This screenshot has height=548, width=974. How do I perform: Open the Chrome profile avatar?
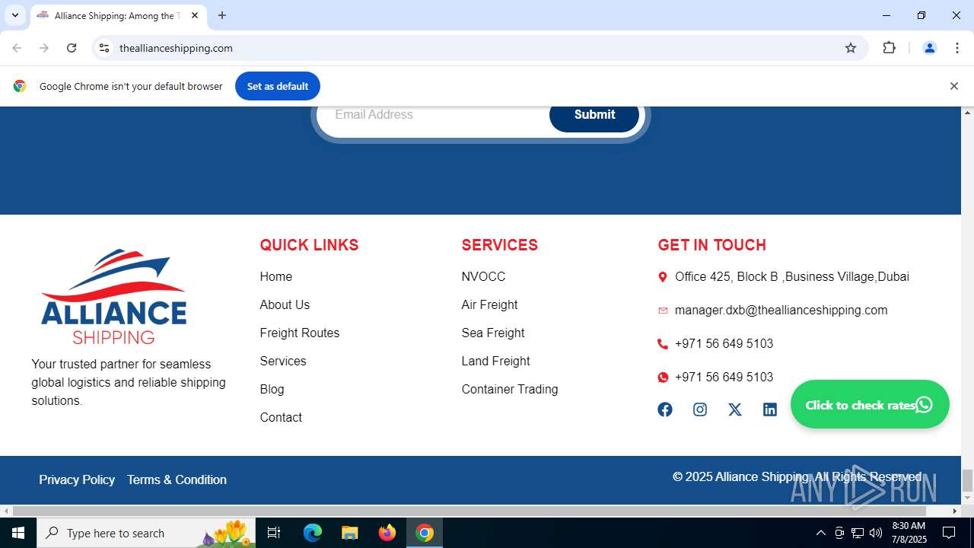pyautogui.click(x=929, y=48)
